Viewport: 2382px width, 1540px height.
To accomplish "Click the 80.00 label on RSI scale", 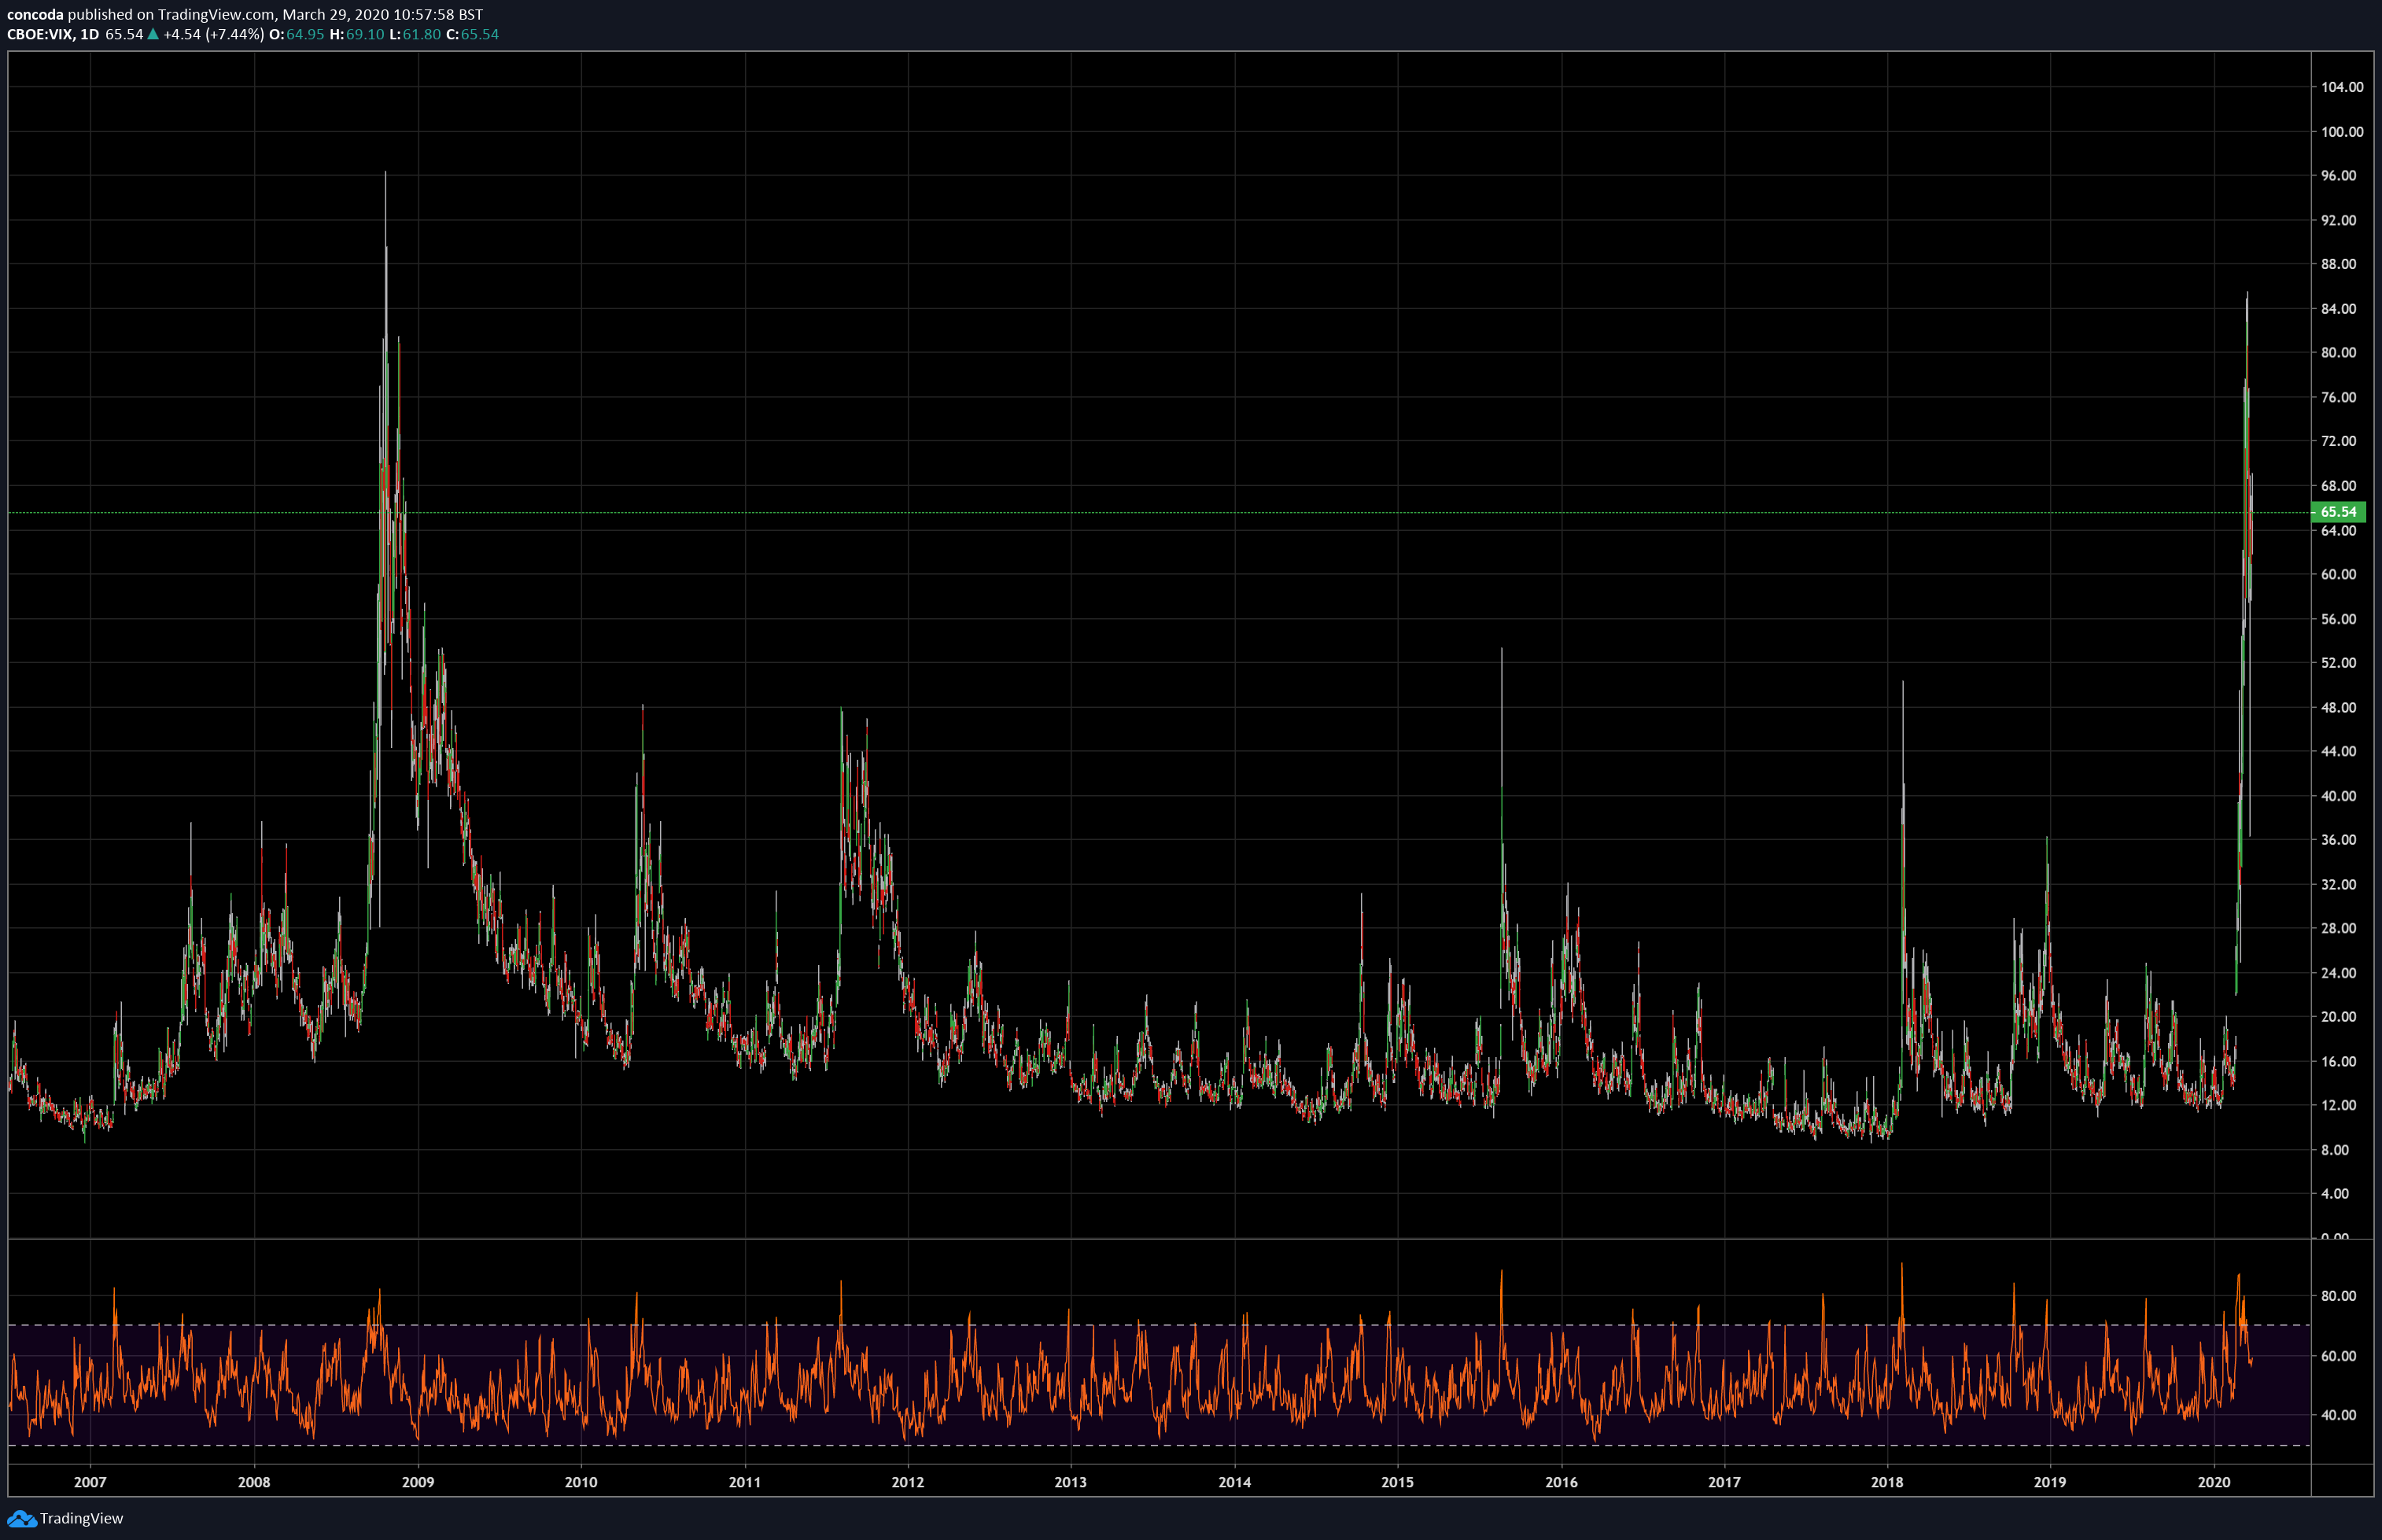I will point(2338,1296).
